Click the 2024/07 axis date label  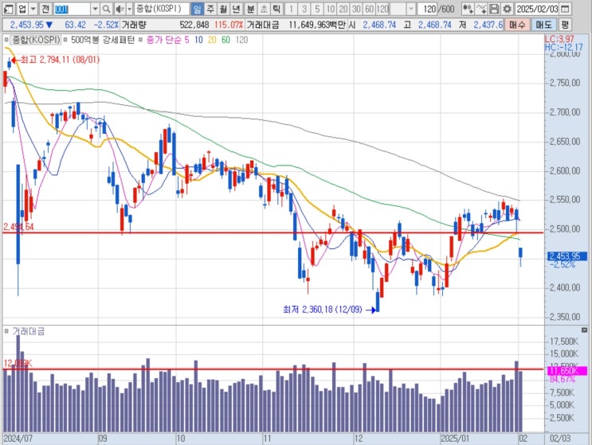point(18,439)
